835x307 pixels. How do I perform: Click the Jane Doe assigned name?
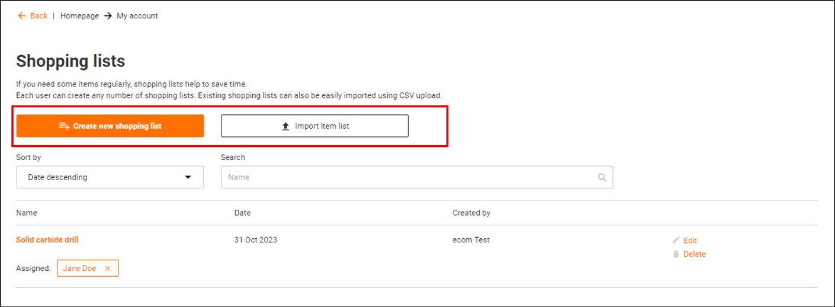coord(79,268)
